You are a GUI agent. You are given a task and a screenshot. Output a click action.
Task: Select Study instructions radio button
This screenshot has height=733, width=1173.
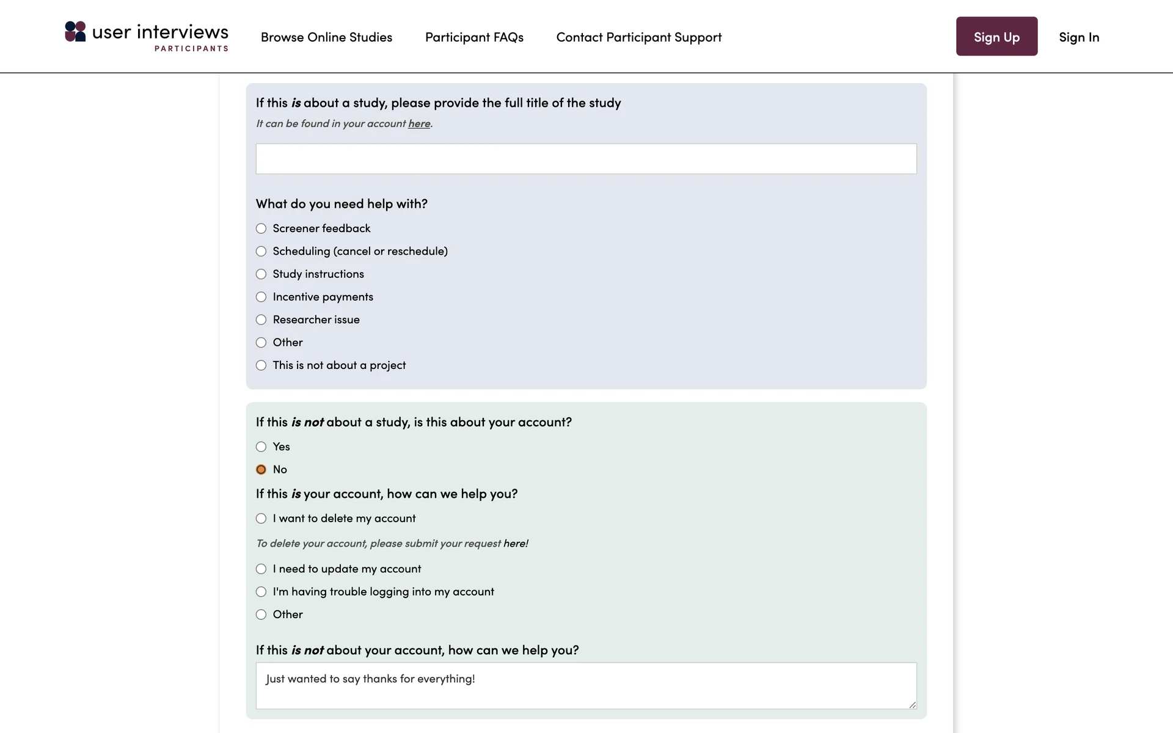[261, 274]
